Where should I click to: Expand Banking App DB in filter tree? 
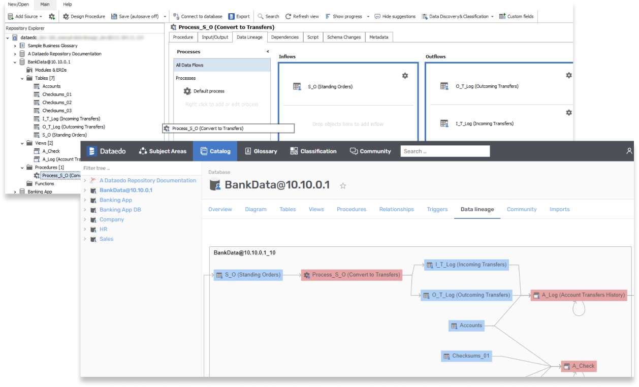pyautogui.click(x=85, y=210)
